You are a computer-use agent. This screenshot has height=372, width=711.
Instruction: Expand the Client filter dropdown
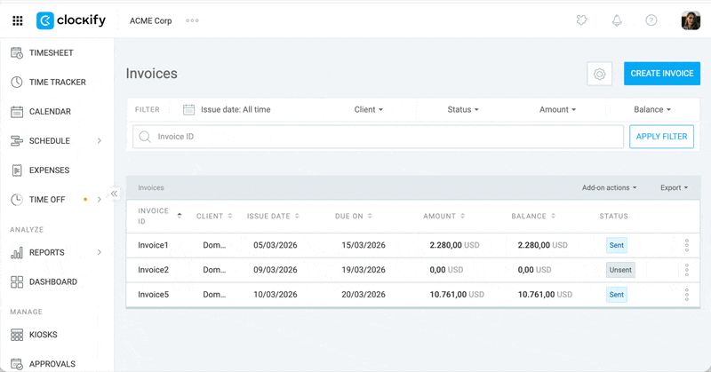coord(368,109)
